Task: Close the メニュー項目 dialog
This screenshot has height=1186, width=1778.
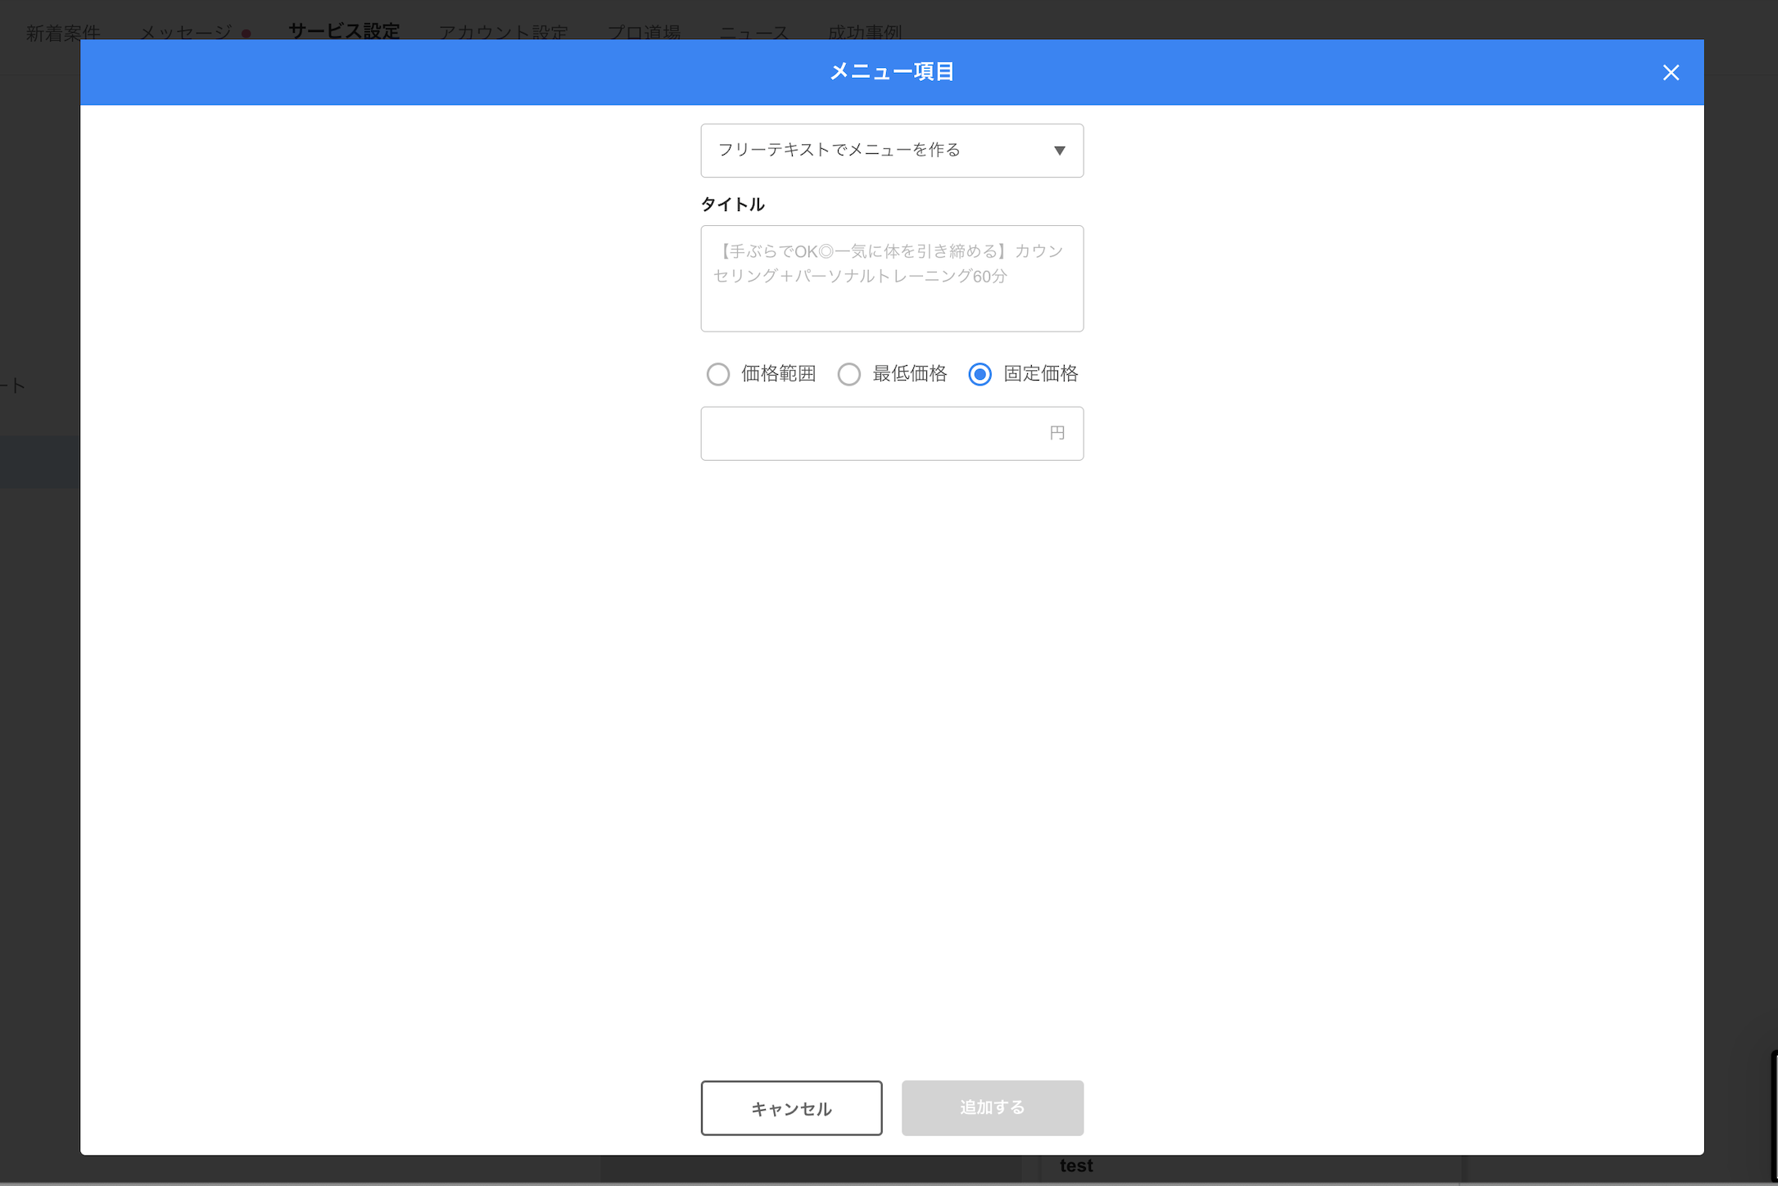Action: (x=1671, y=72)
